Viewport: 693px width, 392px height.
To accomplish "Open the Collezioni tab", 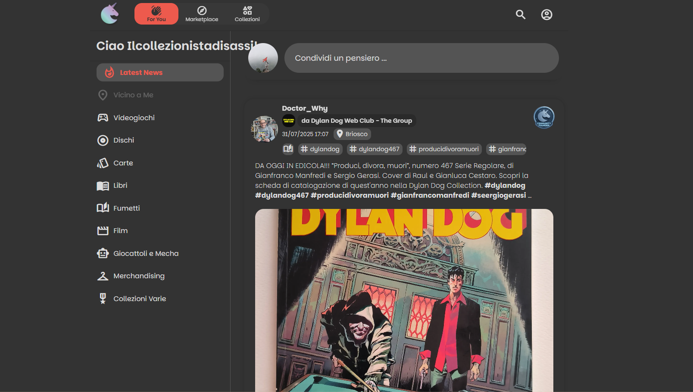I will [x=247, y=14].
